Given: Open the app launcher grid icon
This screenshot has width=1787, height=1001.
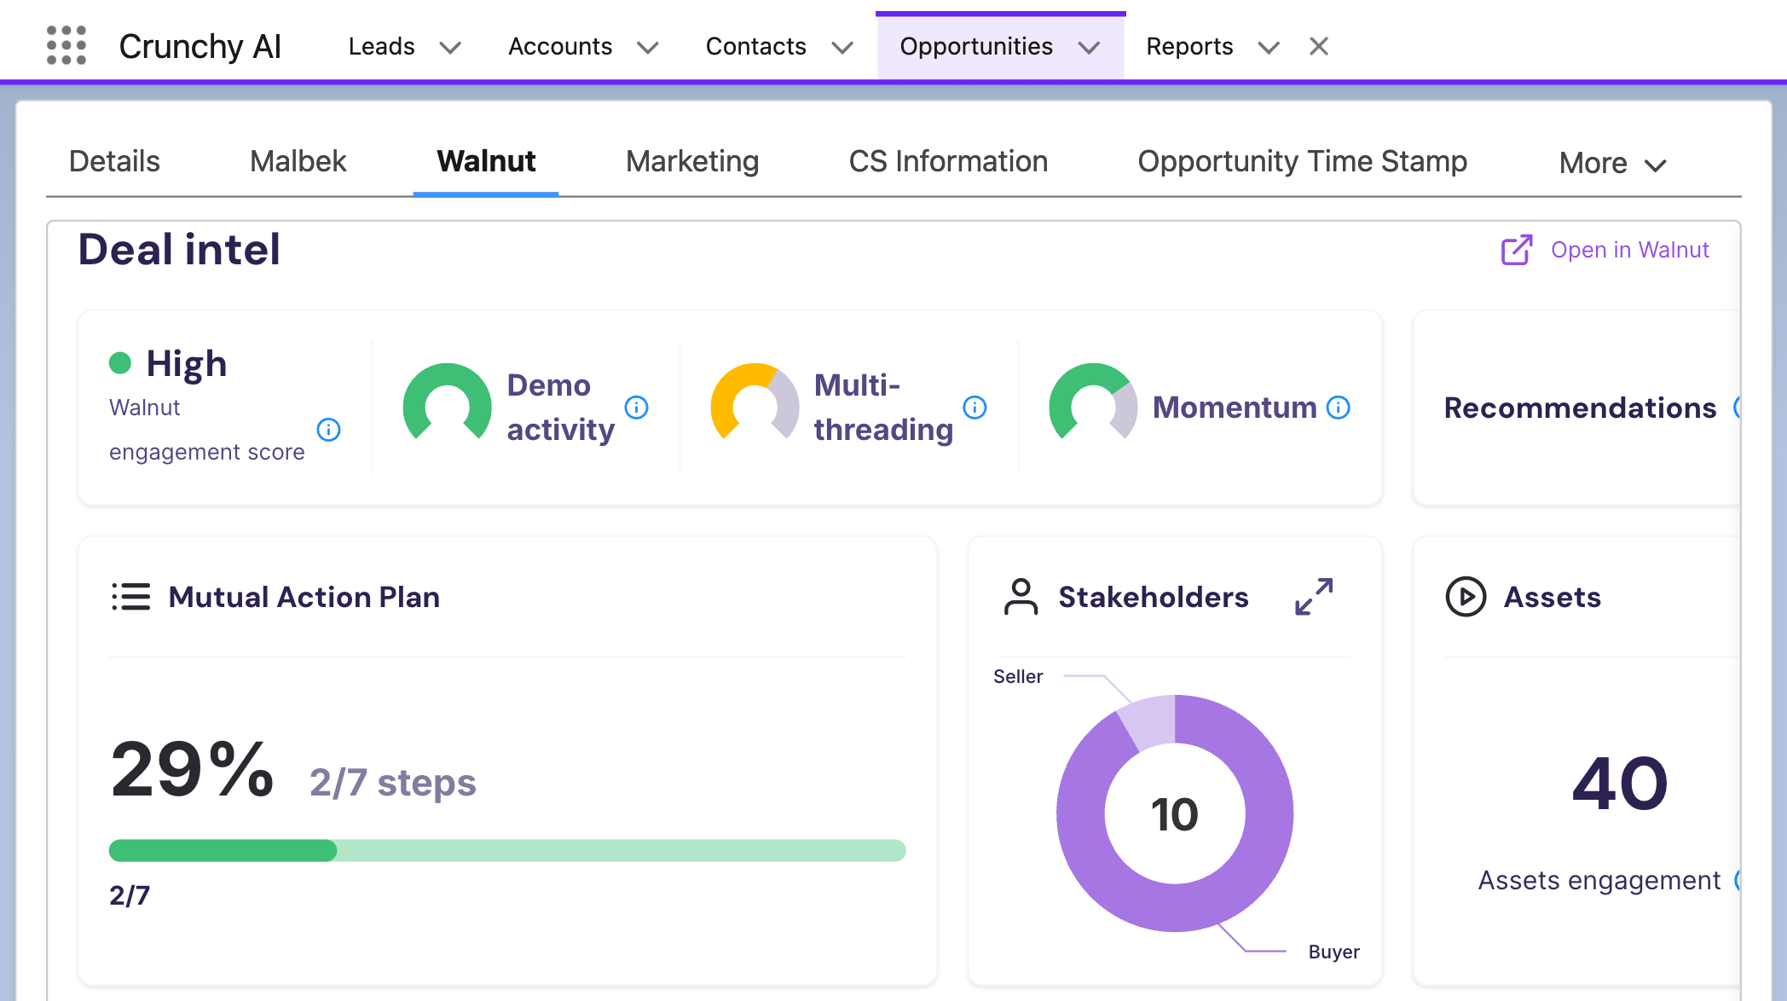Looking at the screenshot, I should 67,45.
